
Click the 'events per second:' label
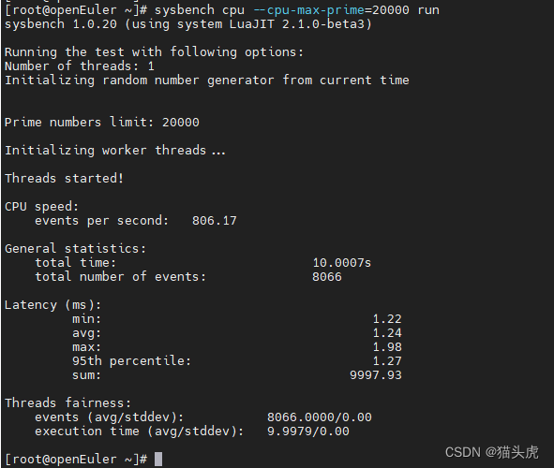point(102,221)
